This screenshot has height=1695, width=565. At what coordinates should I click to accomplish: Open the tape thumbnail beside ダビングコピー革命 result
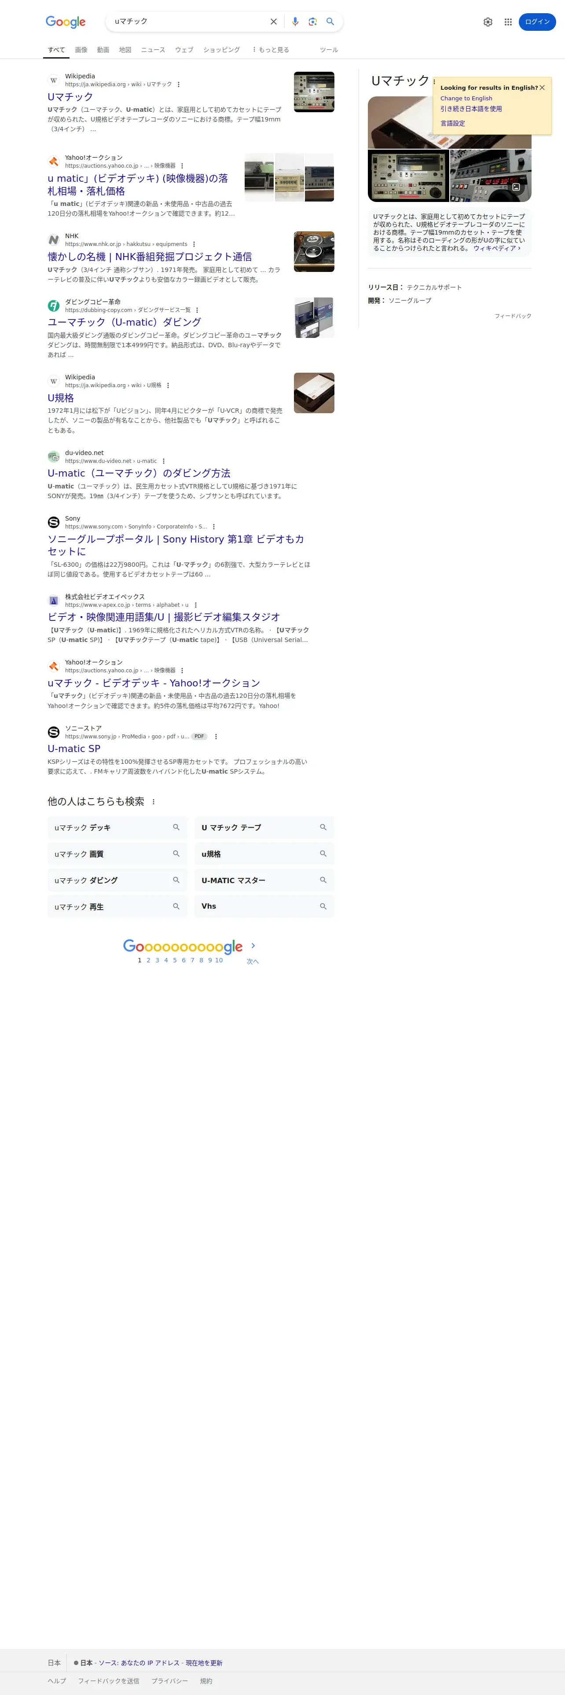pyautogui.click(x=314, y=317)
